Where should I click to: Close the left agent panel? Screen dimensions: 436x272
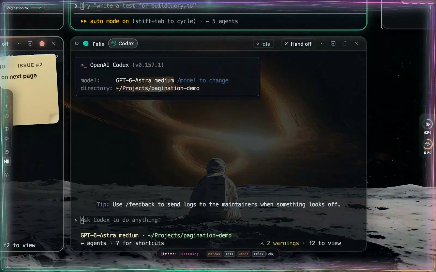click(x=54, y=44)
